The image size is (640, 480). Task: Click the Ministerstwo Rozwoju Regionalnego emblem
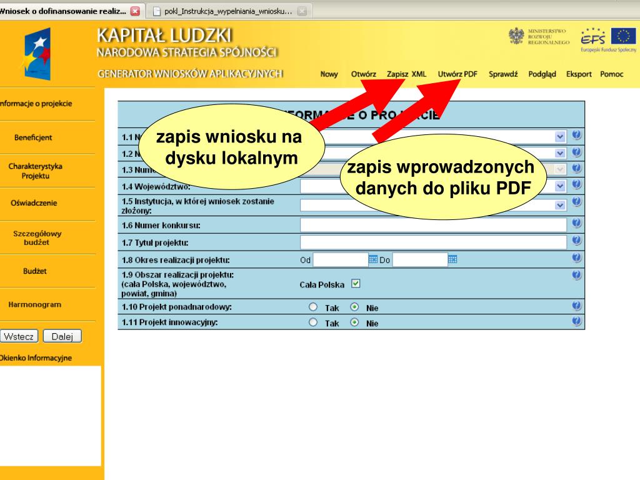pyautogui.click(x=516, y=36)
